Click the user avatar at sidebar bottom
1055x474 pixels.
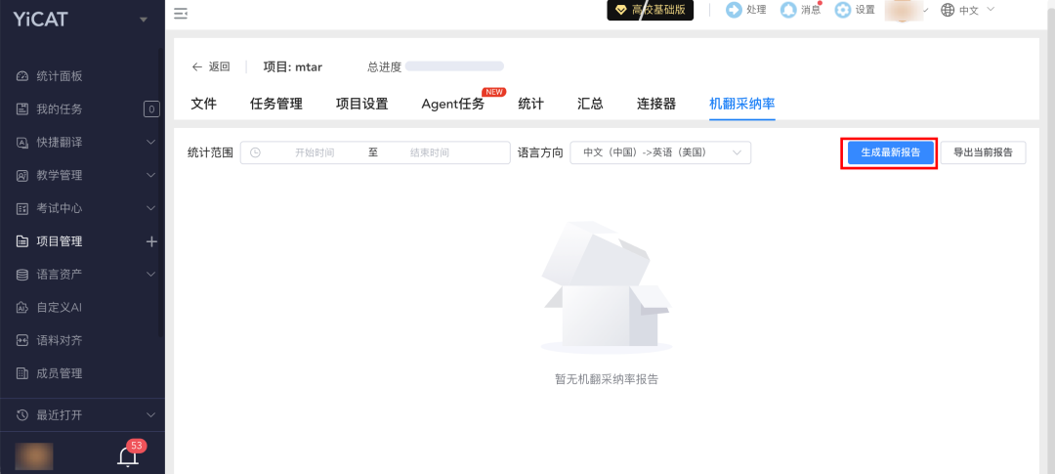[34, 455]
